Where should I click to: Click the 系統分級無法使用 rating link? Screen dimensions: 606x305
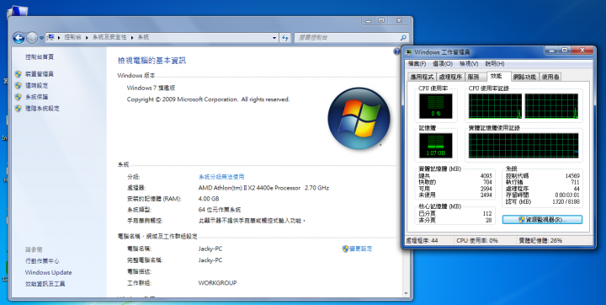click(x=221, y=176)
